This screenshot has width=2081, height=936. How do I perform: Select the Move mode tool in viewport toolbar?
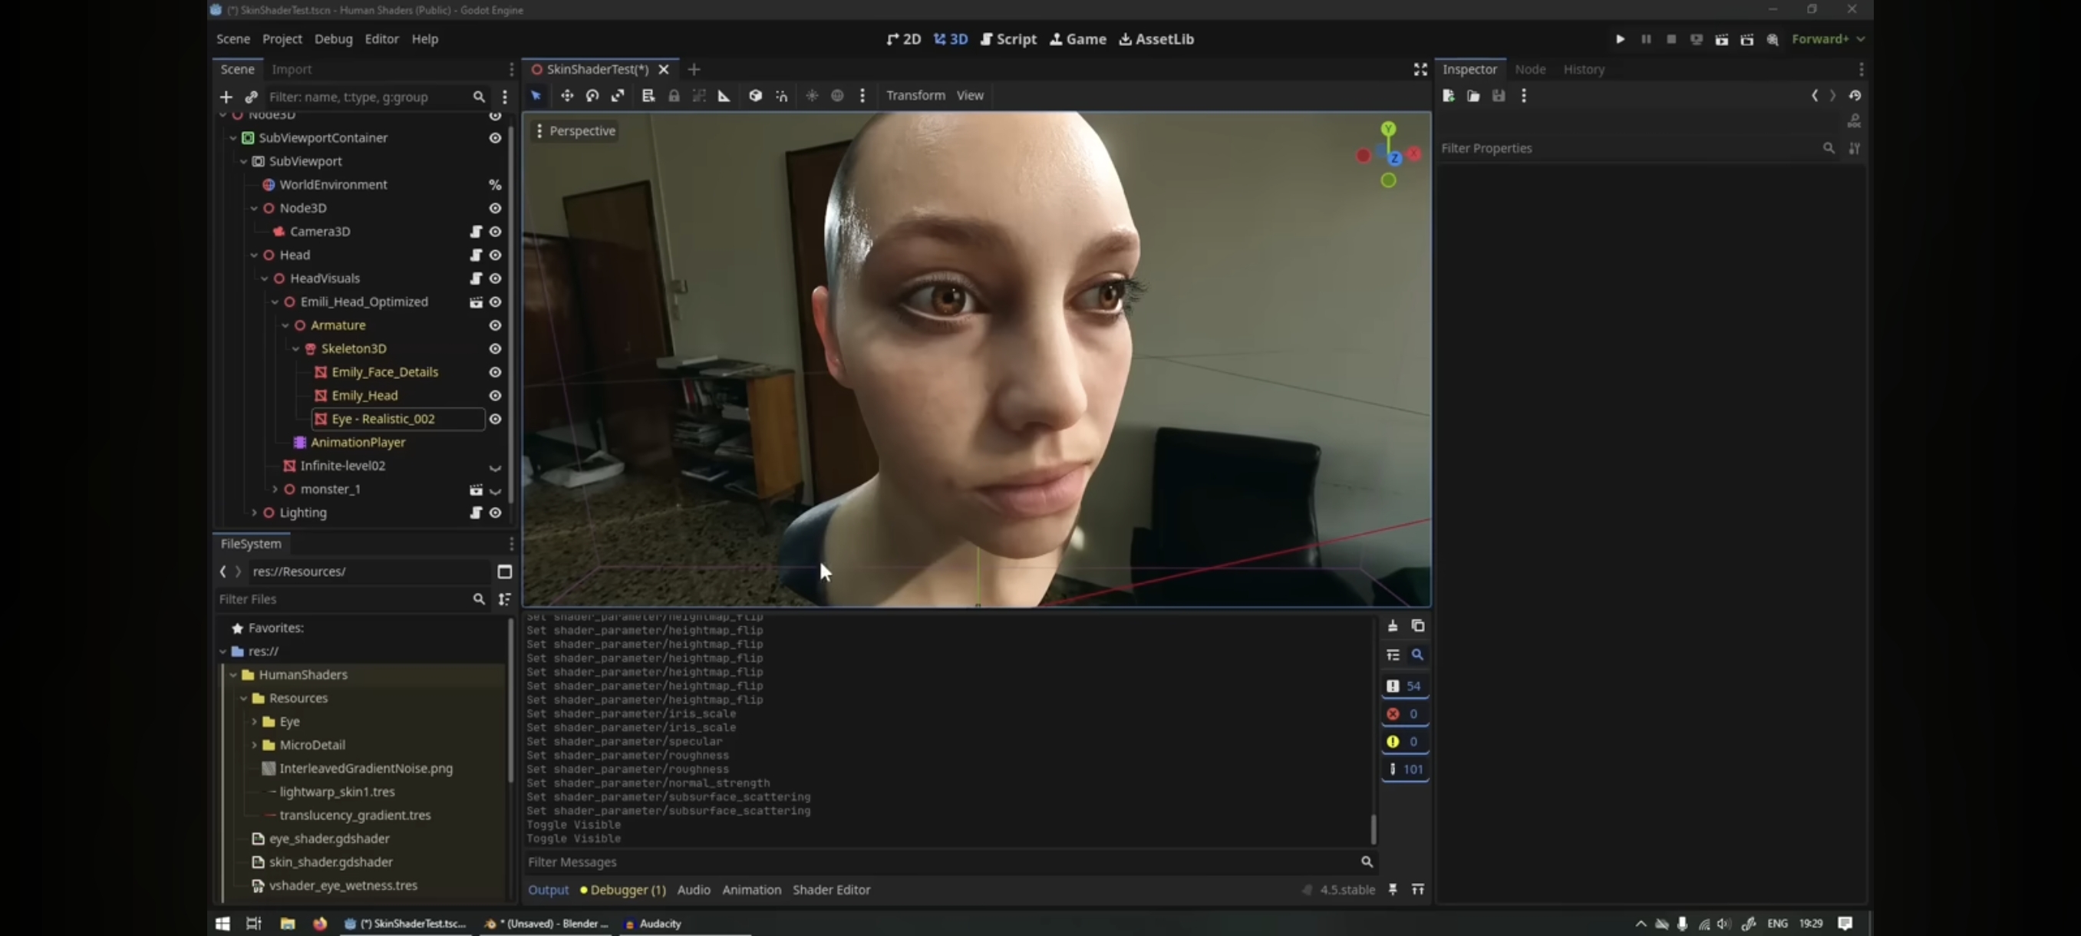pyautogui.click(x=567, y=95)
